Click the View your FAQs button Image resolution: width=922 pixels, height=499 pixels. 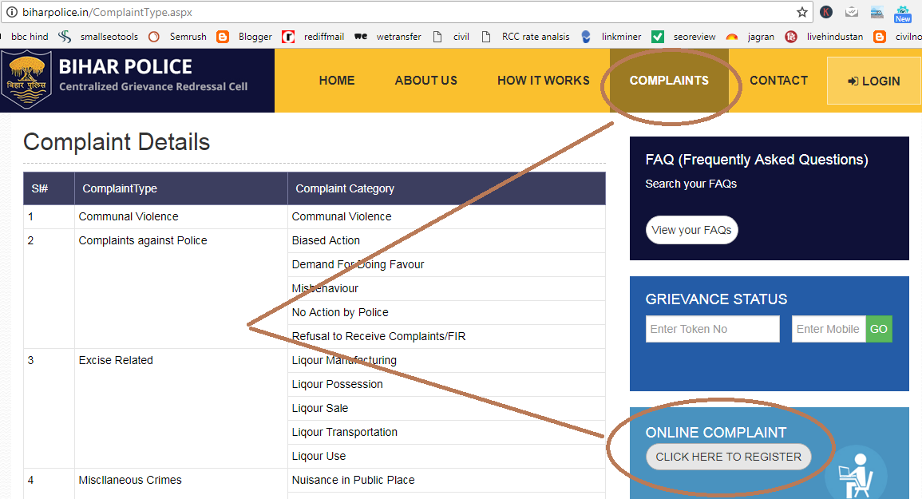691,229
